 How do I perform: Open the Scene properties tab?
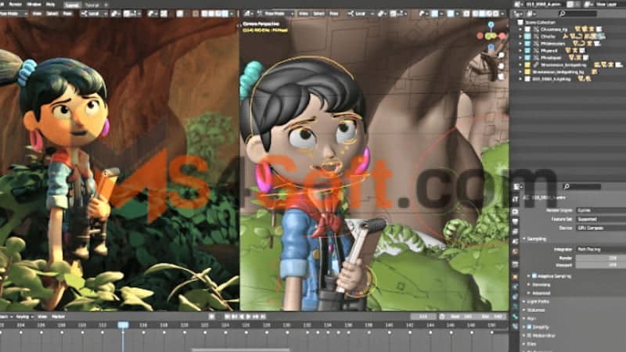(516, 241)
